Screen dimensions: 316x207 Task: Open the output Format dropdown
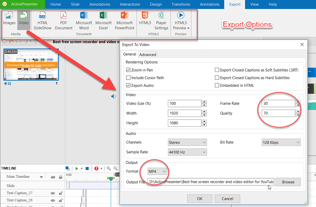click(x=157, y=171)
